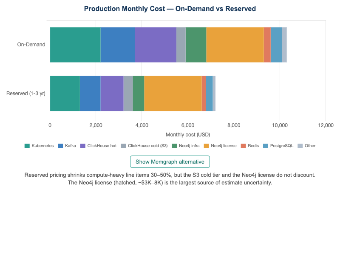
Task: Toggle the Kafka legend swatch
Action: click(x=60, y=146)
